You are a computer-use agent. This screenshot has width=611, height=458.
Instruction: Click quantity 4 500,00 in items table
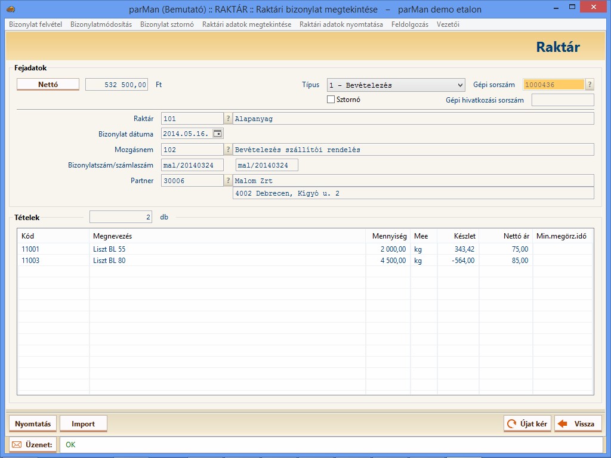pyautogui.click(x=393, y=261)
